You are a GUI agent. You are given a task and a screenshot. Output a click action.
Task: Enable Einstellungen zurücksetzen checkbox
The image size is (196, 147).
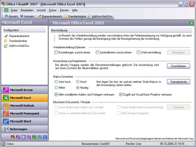56,52
